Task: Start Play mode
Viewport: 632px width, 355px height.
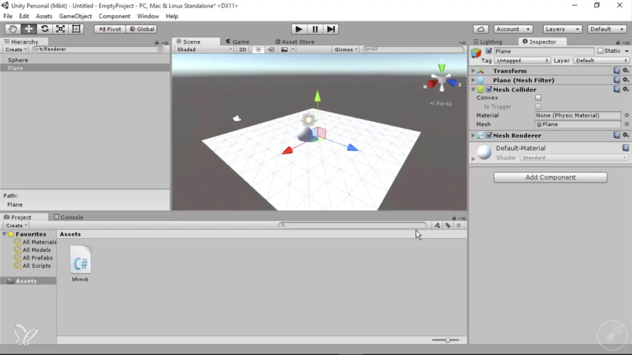Action: [x=299, y=29]
